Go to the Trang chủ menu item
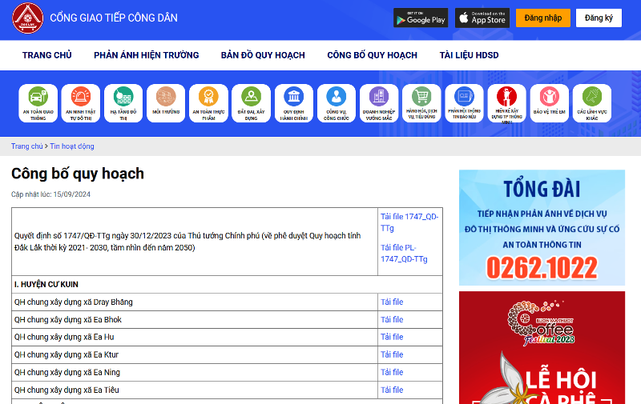 46,55
